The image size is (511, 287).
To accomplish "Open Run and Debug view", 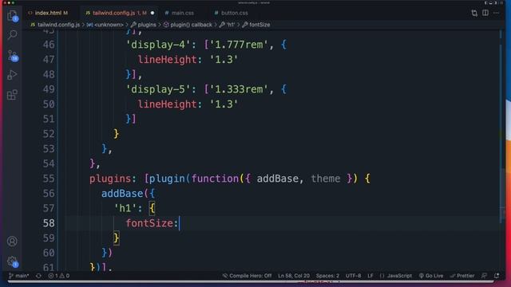I will coord(13,75).
